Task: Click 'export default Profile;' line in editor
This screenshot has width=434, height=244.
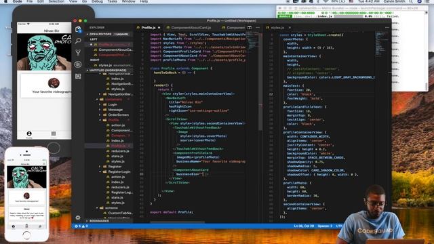Action: (172, 212)
